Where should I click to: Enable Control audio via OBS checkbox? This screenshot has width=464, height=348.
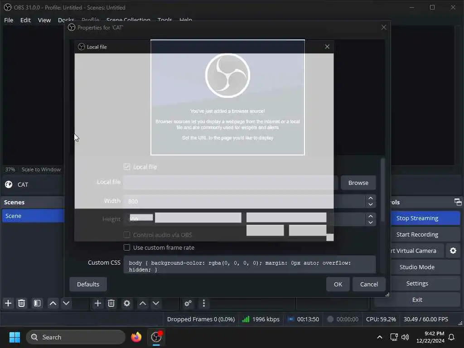pyautogui.click(x=127, y=235)
